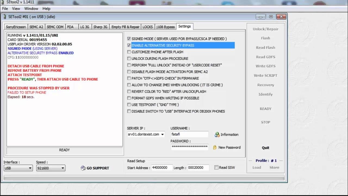
Task: Enable USE TESTPOINT GND TYPE
Action: coord(129,105)
